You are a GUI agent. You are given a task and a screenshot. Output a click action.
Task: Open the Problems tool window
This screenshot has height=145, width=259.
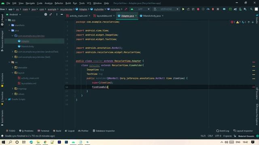[26, 131]
